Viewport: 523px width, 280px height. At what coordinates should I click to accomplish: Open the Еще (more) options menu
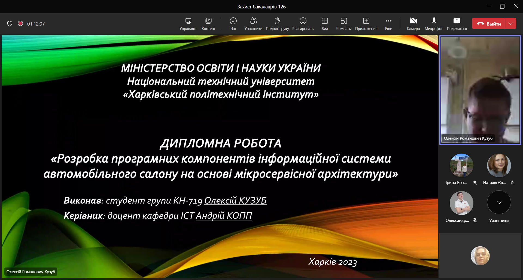click(388, 24)
